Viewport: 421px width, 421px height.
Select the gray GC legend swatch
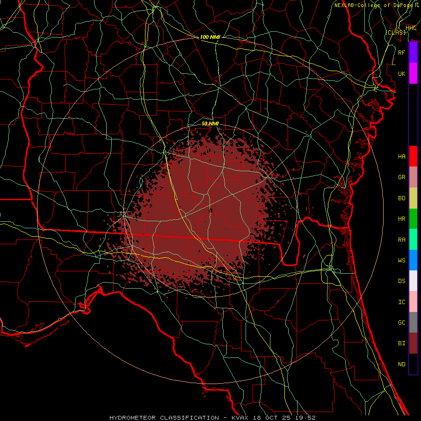413,322
